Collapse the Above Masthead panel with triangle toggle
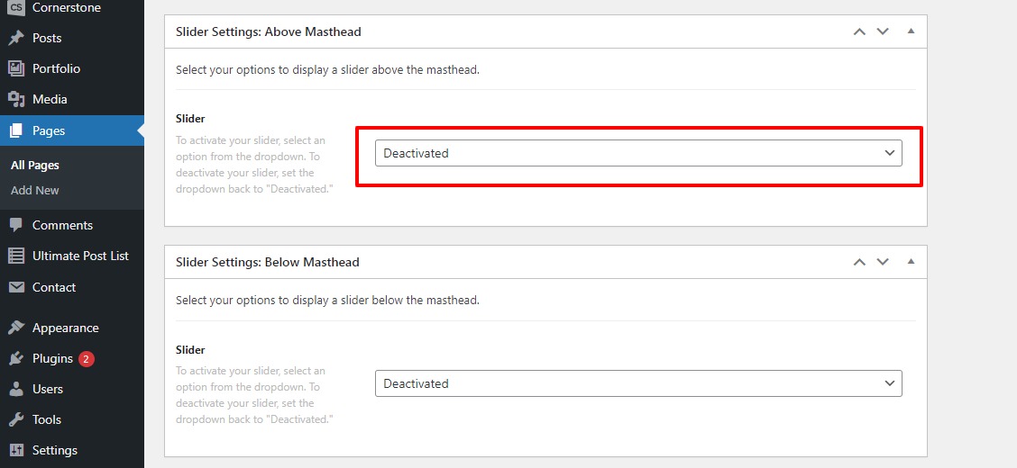The width and height of the screenshot is (1017, 468). tap(911, 31)
